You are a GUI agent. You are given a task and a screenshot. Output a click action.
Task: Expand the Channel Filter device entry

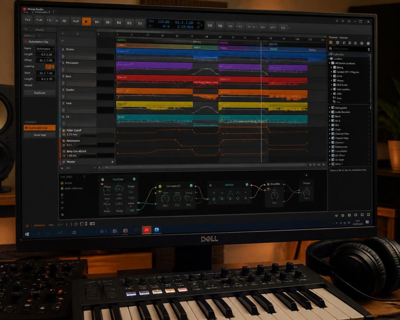[330, 134]
